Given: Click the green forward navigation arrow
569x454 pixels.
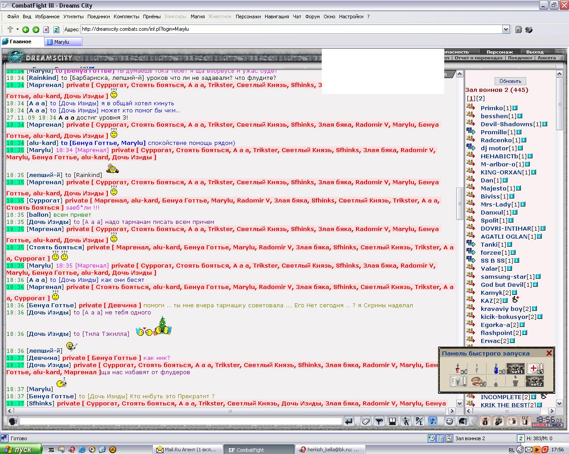Looking at the screenshot, I should coord(36,29).
